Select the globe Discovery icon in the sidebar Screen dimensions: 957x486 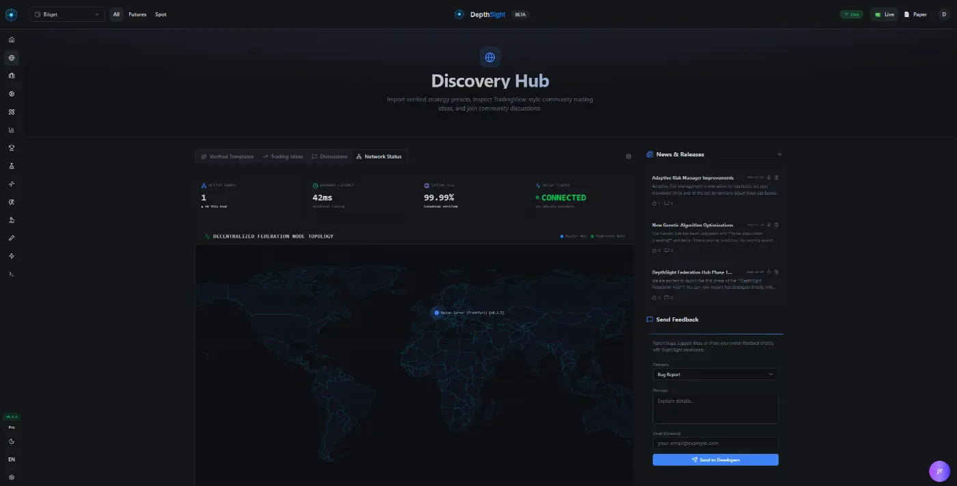tap(12, 58)
